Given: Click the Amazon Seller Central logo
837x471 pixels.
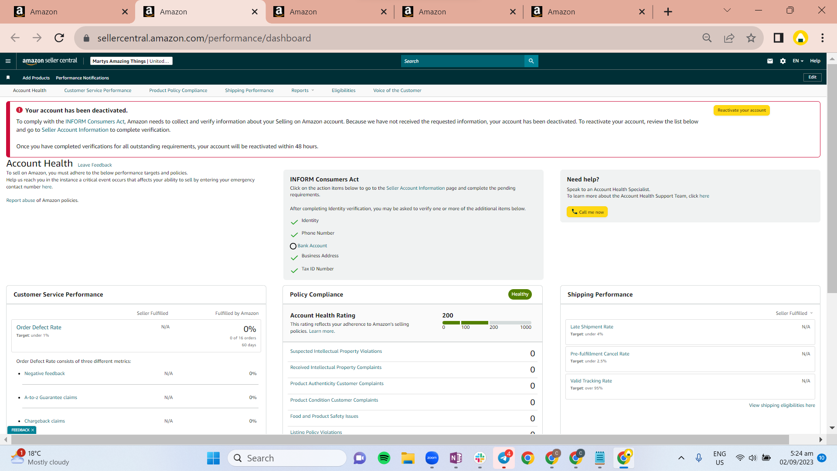Looking at the screenshot, I should pos(50,61).
